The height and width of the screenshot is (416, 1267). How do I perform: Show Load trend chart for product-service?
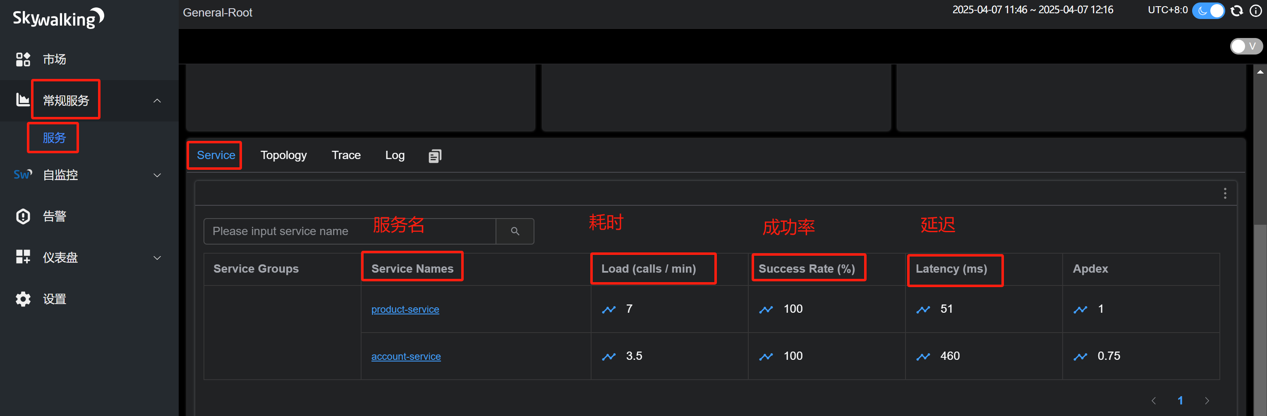609,309
